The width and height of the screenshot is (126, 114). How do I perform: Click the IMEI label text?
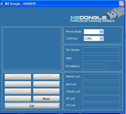point(69,58)
